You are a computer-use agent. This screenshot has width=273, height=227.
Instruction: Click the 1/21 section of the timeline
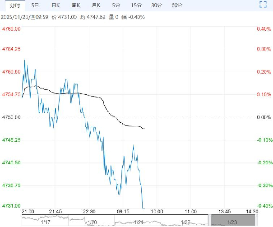139,222
